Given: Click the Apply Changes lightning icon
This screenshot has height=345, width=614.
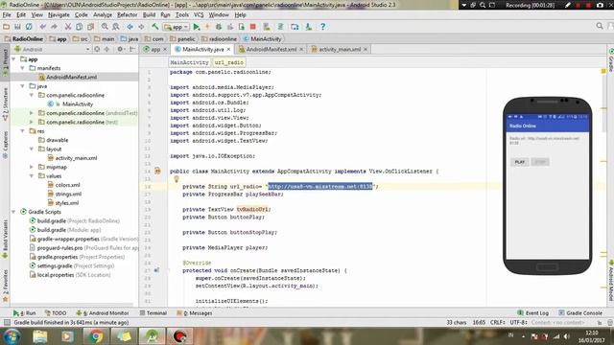Looking at the screenshot, I should [207, 27].
